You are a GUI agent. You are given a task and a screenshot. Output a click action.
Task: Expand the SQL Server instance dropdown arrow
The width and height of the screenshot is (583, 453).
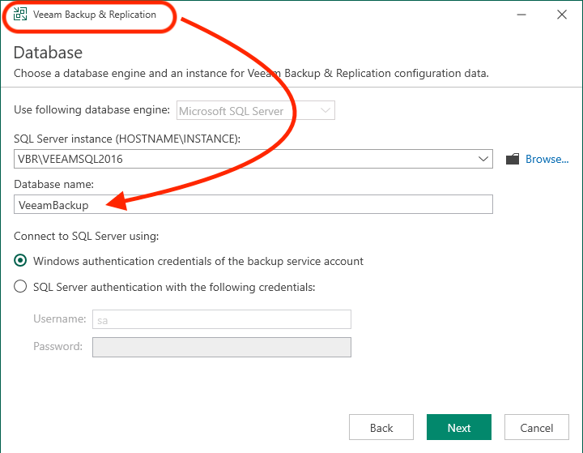point(483,159)
